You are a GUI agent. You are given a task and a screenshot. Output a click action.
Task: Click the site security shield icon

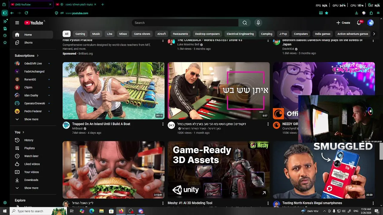56,13
